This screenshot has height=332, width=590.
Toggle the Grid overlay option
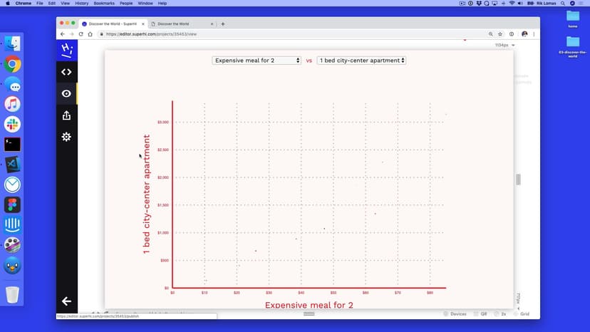coord(521,313)
